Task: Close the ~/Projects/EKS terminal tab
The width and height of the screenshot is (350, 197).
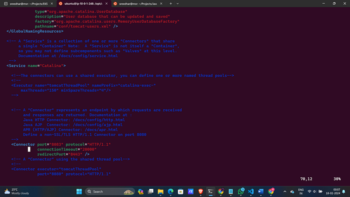Action: pos(52,3)
